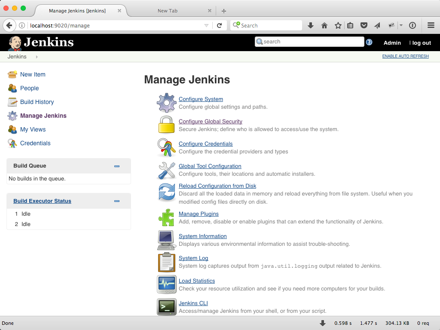Open New Item from the sidebar
Screen dimensions: 440x330
tap(33, 74)
